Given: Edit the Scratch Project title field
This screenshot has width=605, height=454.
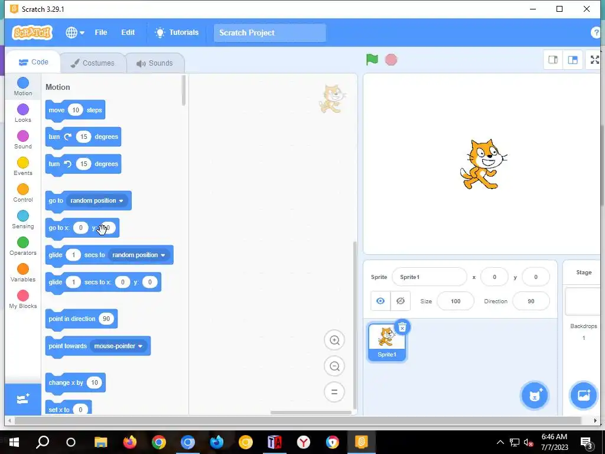Looking at the screenshot, I should tap(269, 33).
